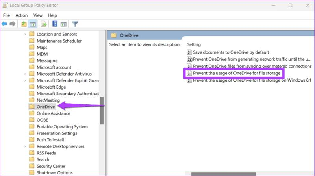Select the Windows 8.1 file storage setting
The width and height of the screenshot is (315, 176).
click(252, 80)
